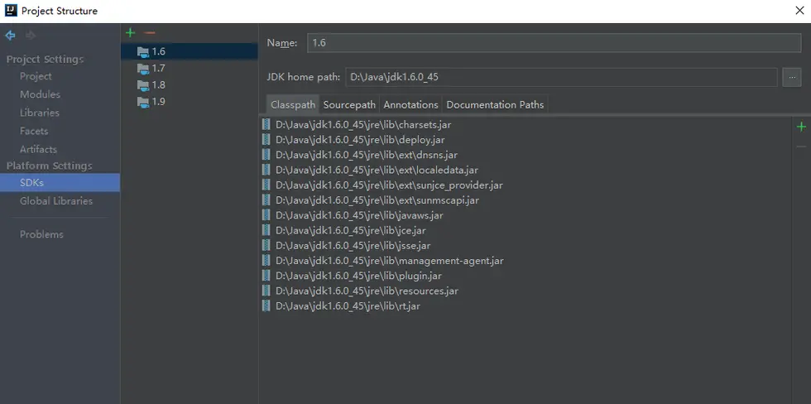This screenshot has height=404, width=811.
Task: Open the Problems section
Action: 41,234
